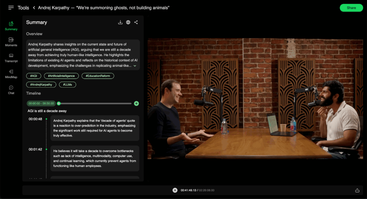This screenshot has height=199, width=367.
Task: Click the bottom-right expand panel icon
Action: [357, 190]
